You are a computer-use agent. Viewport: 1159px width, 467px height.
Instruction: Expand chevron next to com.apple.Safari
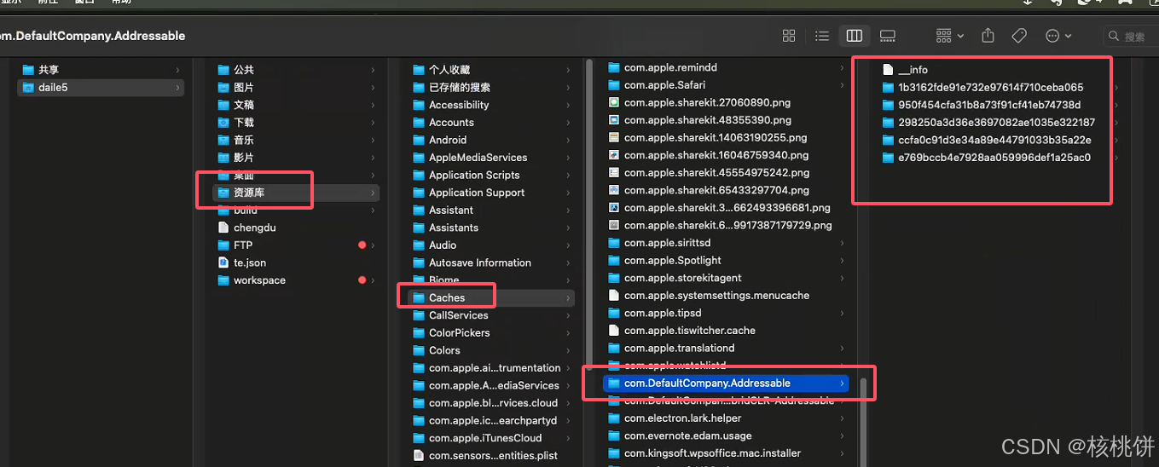point(843,85)
